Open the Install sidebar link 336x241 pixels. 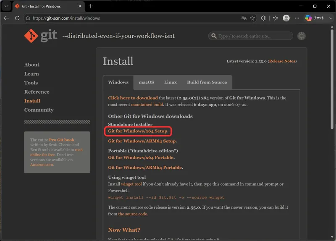click(x=32, y=101)
